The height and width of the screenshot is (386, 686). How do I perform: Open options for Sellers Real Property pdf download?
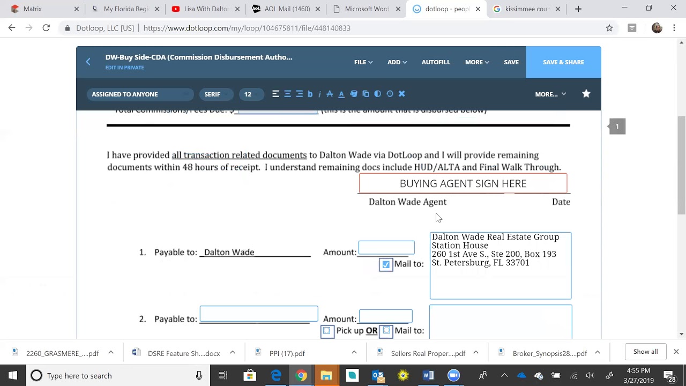pos(476,352)
